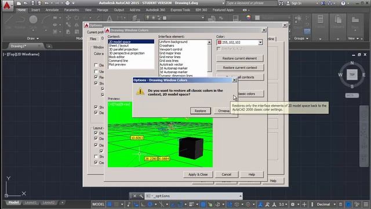
Task: Toggle the checked 'Re...' checkbox in Options window
Action: click(96, 77)
